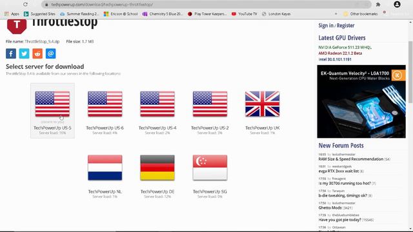The image size is (413, 232).
Task: Expand the bookmarks overflow chevron
Action: [336, 14]
